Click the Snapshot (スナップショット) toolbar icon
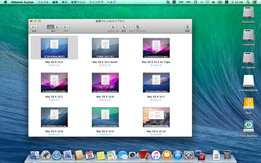Image resolution: width=261 pixels, height=163 pixels. point(137,27)
